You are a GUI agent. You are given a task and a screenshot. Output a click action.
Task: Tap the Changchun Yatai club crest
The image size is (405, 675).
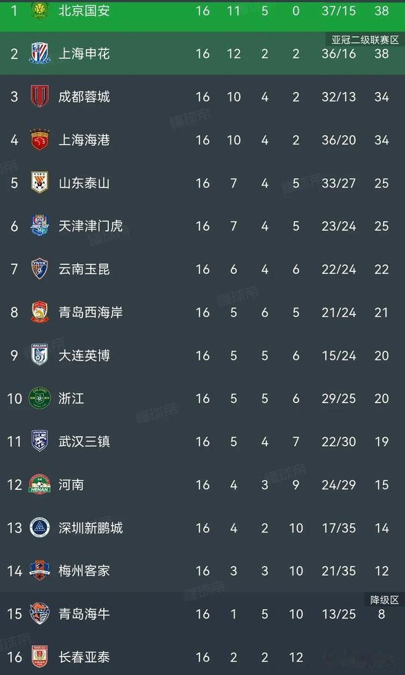click(40, 657)
